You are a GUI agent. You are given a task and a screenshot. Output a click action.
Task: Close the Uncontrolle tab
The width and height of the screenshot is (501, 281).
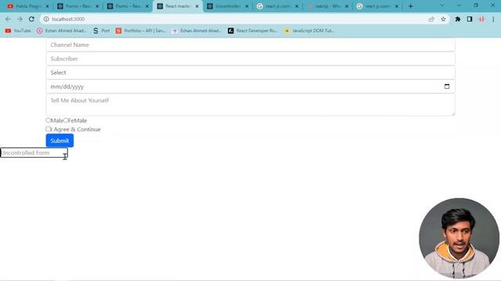(247, 6)
